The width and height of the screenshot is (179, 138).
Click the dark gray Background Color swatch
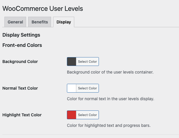point(72,62)
